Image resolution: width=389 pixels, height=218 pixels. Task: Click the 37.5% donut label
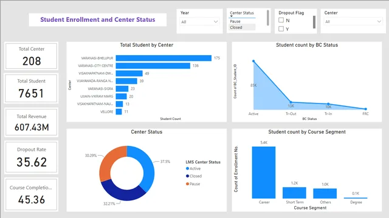[165, 162]
